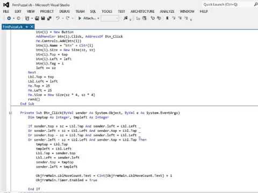258x193 pixels.
Task: Click the green Start debugging arrow
Action: click(x=80, y=18)
